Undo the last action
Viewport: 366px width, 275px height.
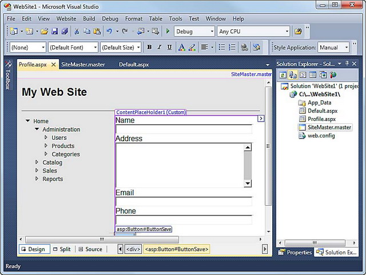[109, 31]
